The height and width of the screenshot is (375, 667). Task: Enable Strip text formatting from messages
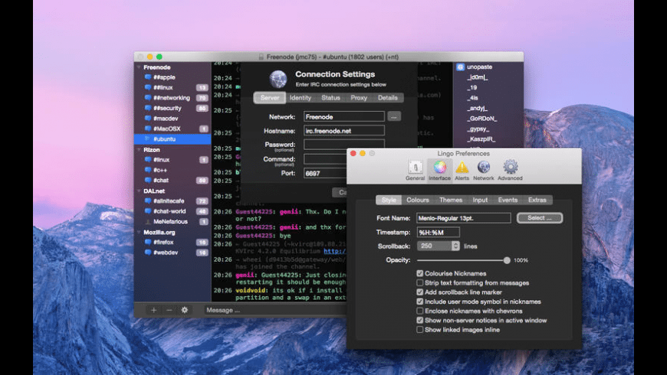pyautogui.click(x=420, y=283)
